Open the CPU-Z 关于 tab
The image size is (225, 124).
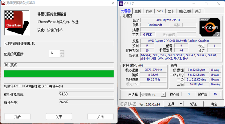pyautogui.click(x=199, y=11)
